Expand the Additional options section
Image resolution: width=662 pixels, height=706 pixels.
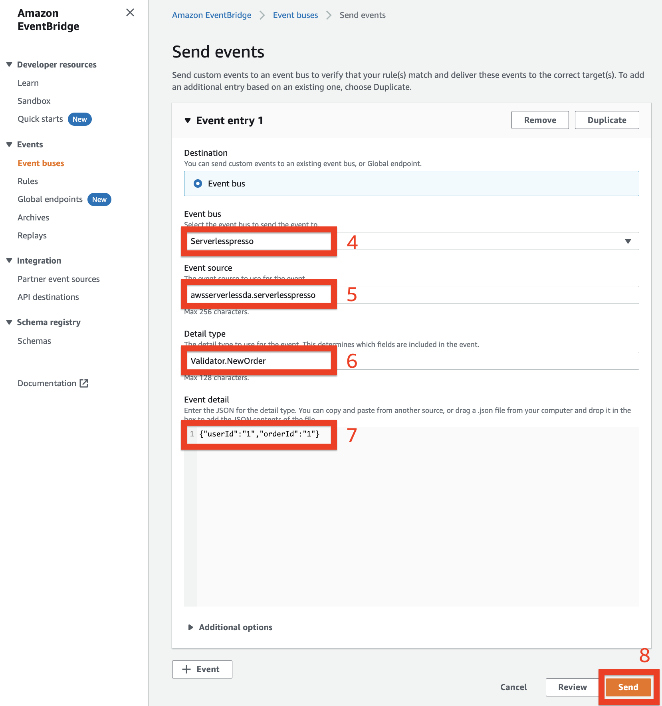(x=191, y=627)
